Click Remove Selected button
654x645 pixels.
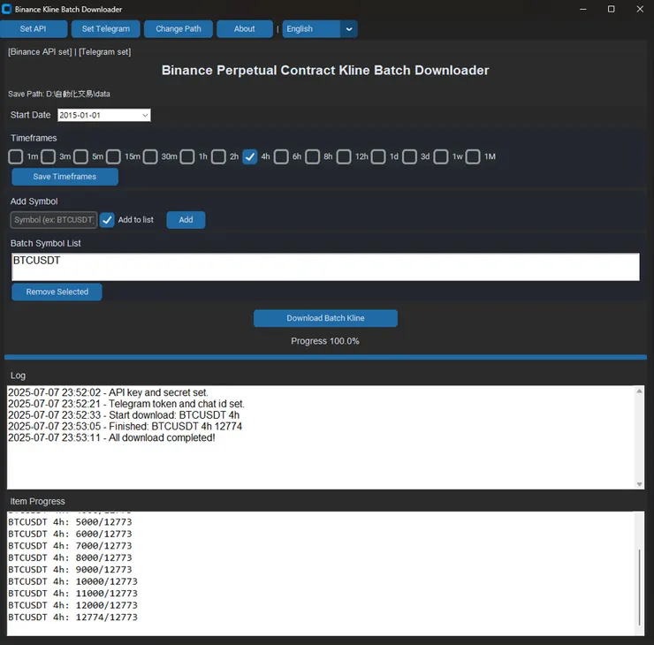coord(57,292)
